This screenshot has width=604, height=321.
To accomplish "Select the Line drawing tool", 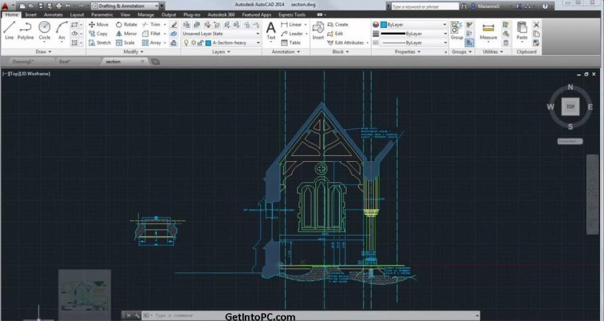I will click(x=9, y=31).
